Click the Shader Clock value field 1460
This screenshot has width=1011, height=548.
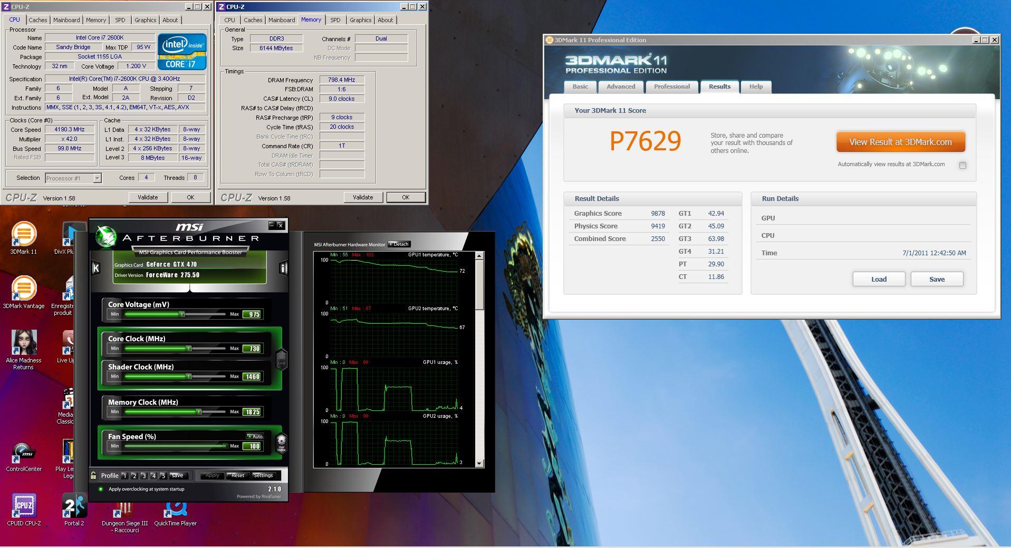(x=252, y=377)
